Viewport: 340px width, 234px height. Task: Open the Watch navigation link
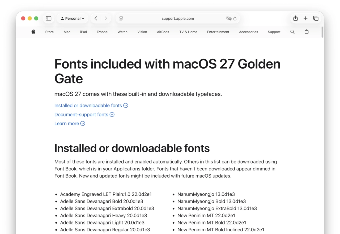tap(122, 32)
